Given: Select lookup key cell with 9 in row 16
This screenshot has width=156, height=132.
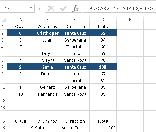Looking at the screenshot, I should click(21, 128).
